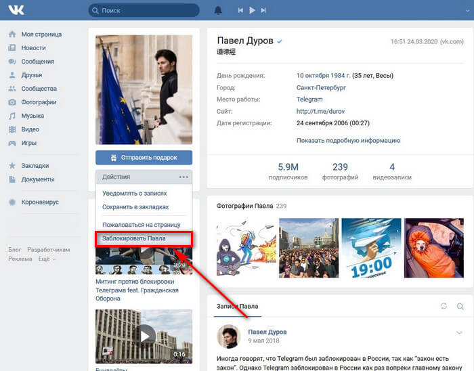Open crowd rally photo thumbnail
474x371 pixels.
click(309, 248)
